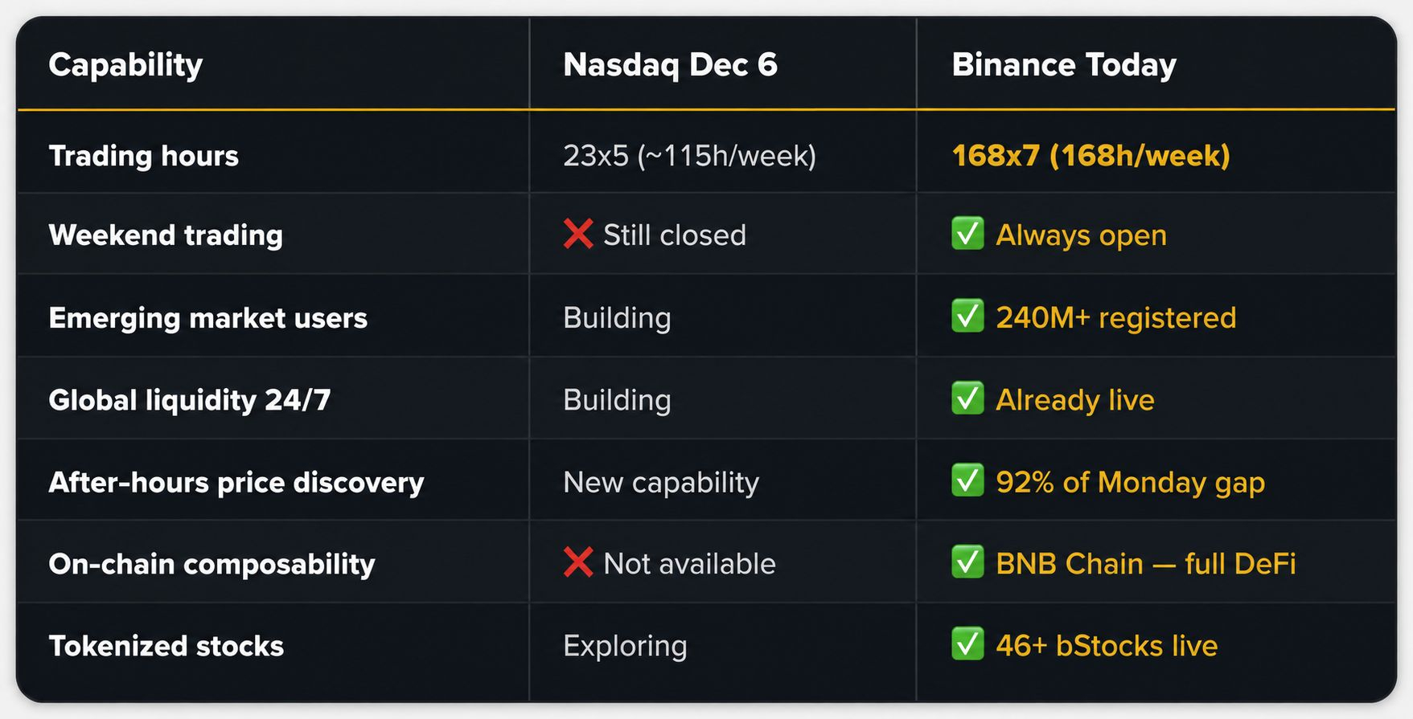Click the On-chain composability label
Screen dimensions: 1413x719
(x=212, y=564)
